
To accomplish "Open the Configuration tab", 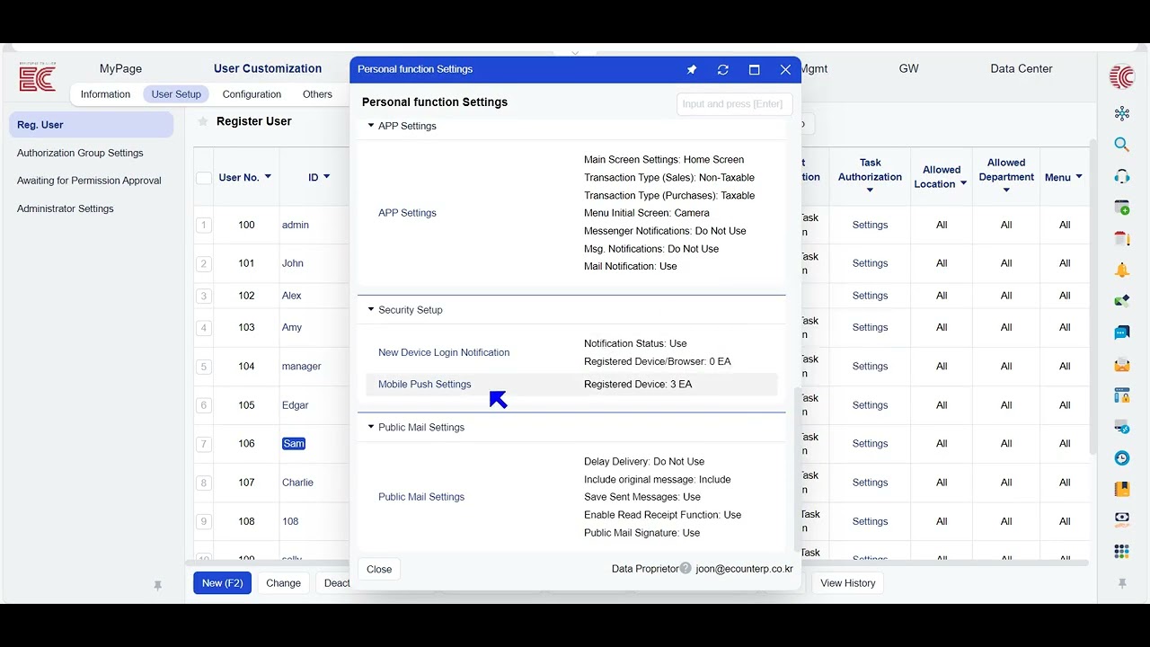I will coord(252,94).
